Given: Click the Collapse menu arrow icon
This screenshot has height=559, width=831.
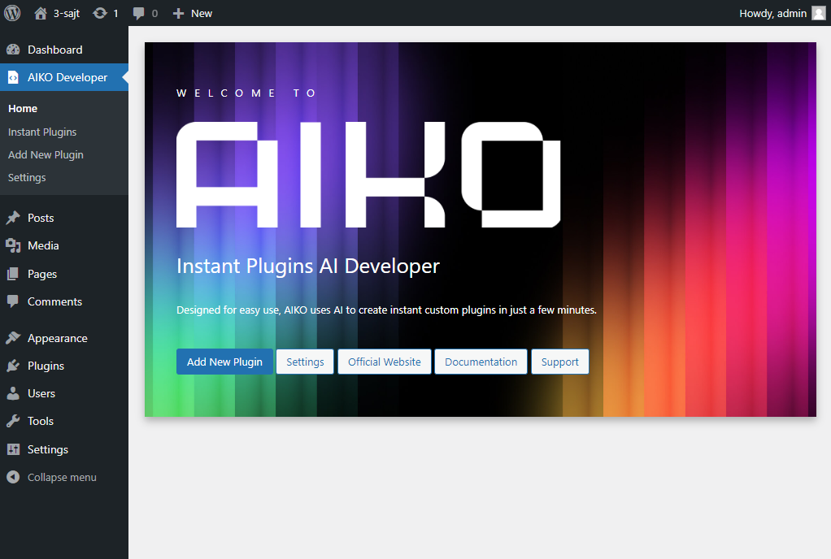Looking at the screenshot, I should (x=13, y=477).
